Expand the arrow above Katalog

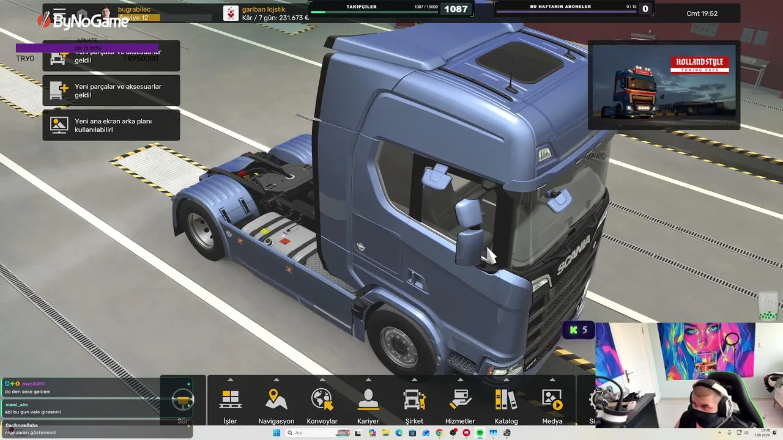coord(506,380)
